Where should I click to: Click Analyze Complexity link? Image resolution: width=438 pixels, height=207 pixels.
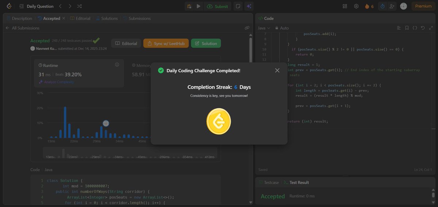(x=56, y=82)
